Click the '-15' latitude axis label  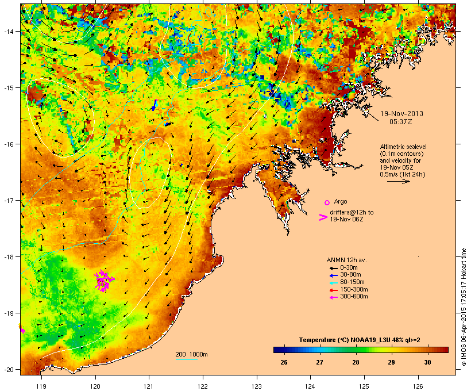point(8,88)
